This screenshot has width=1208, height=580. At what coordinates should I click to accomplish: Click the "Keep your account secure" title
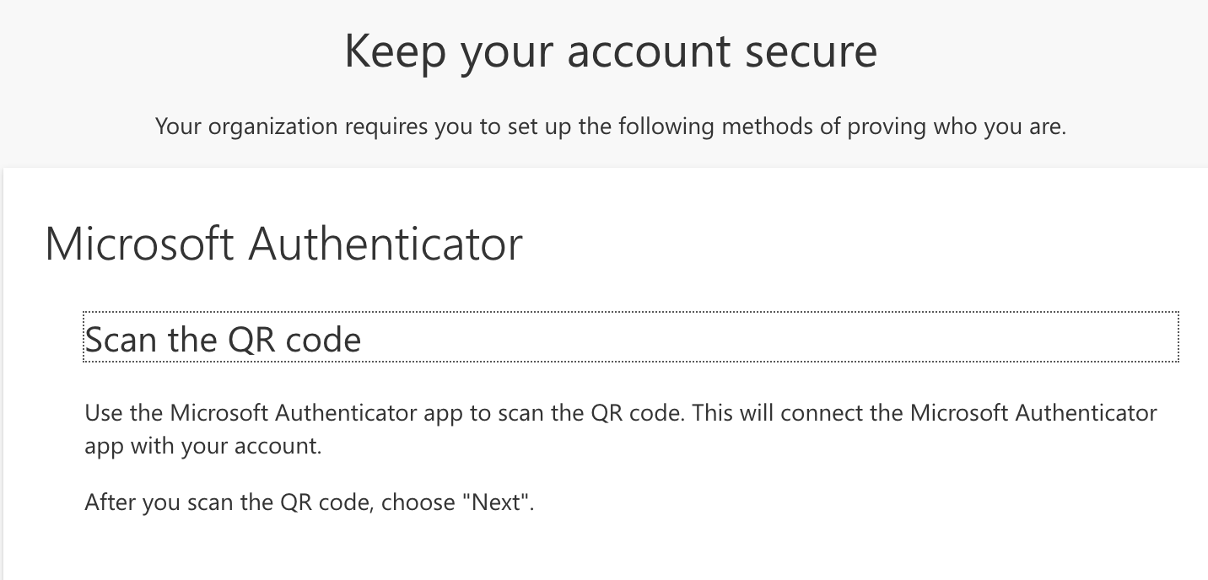tap(610, 51)
